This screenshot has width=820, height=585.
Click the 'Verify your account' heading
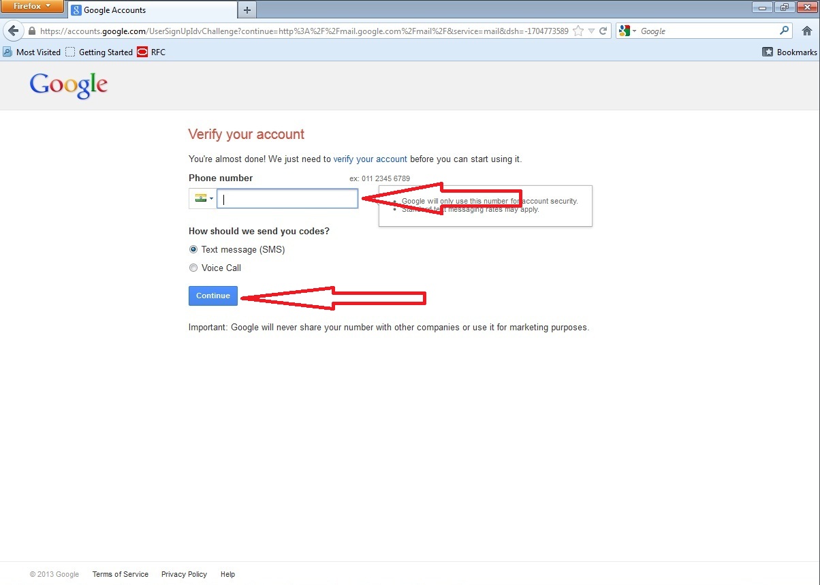(x=247, y=134)
